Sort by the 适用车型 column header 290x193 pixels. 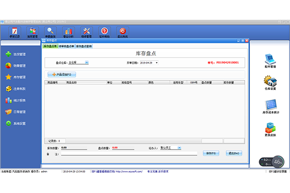[x=178, y=83]
